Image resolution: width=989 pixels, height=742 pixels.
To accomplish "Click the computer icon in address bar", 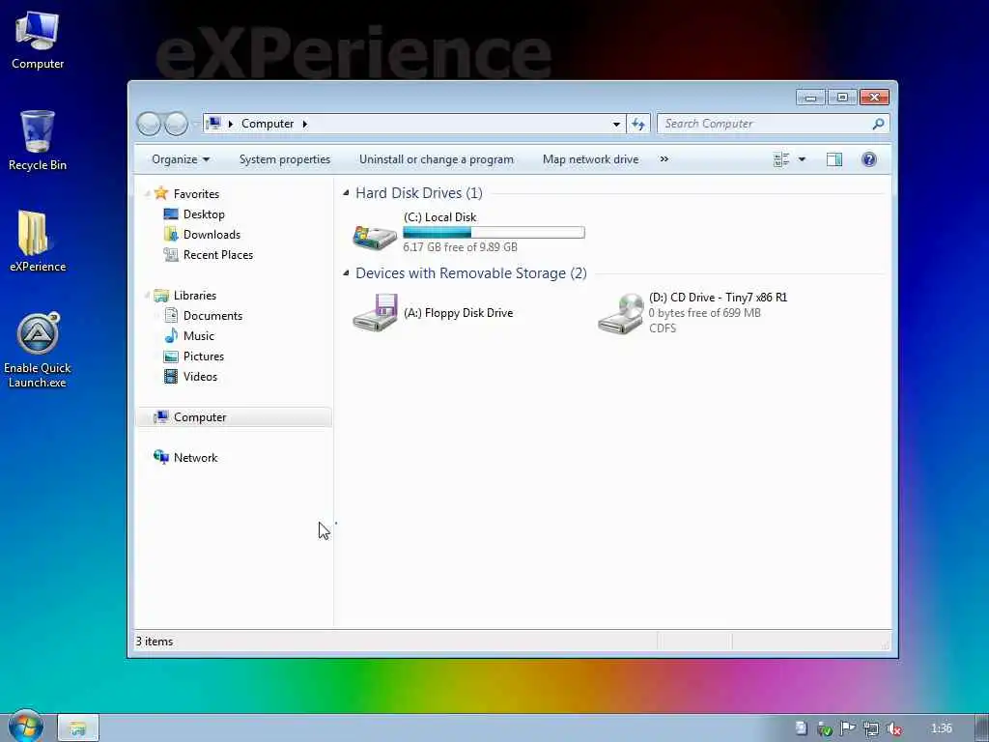I will pos(213,123).
